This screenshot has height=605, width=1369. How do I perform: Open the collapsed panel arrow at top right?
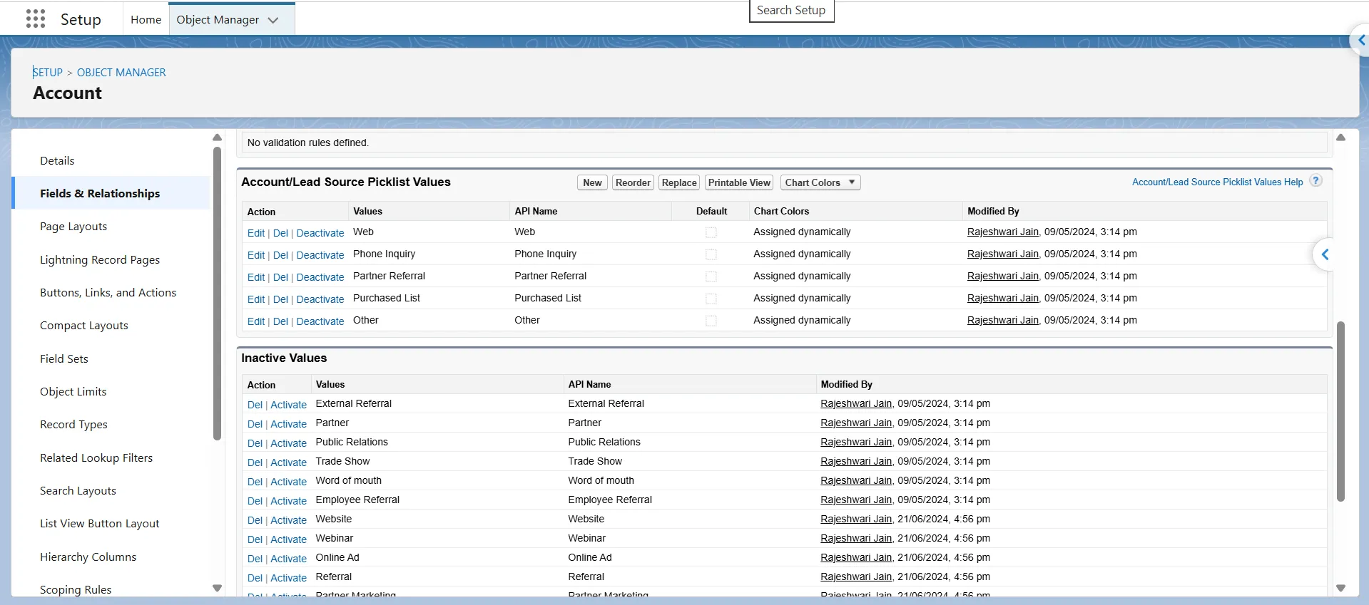[1360, 41]
